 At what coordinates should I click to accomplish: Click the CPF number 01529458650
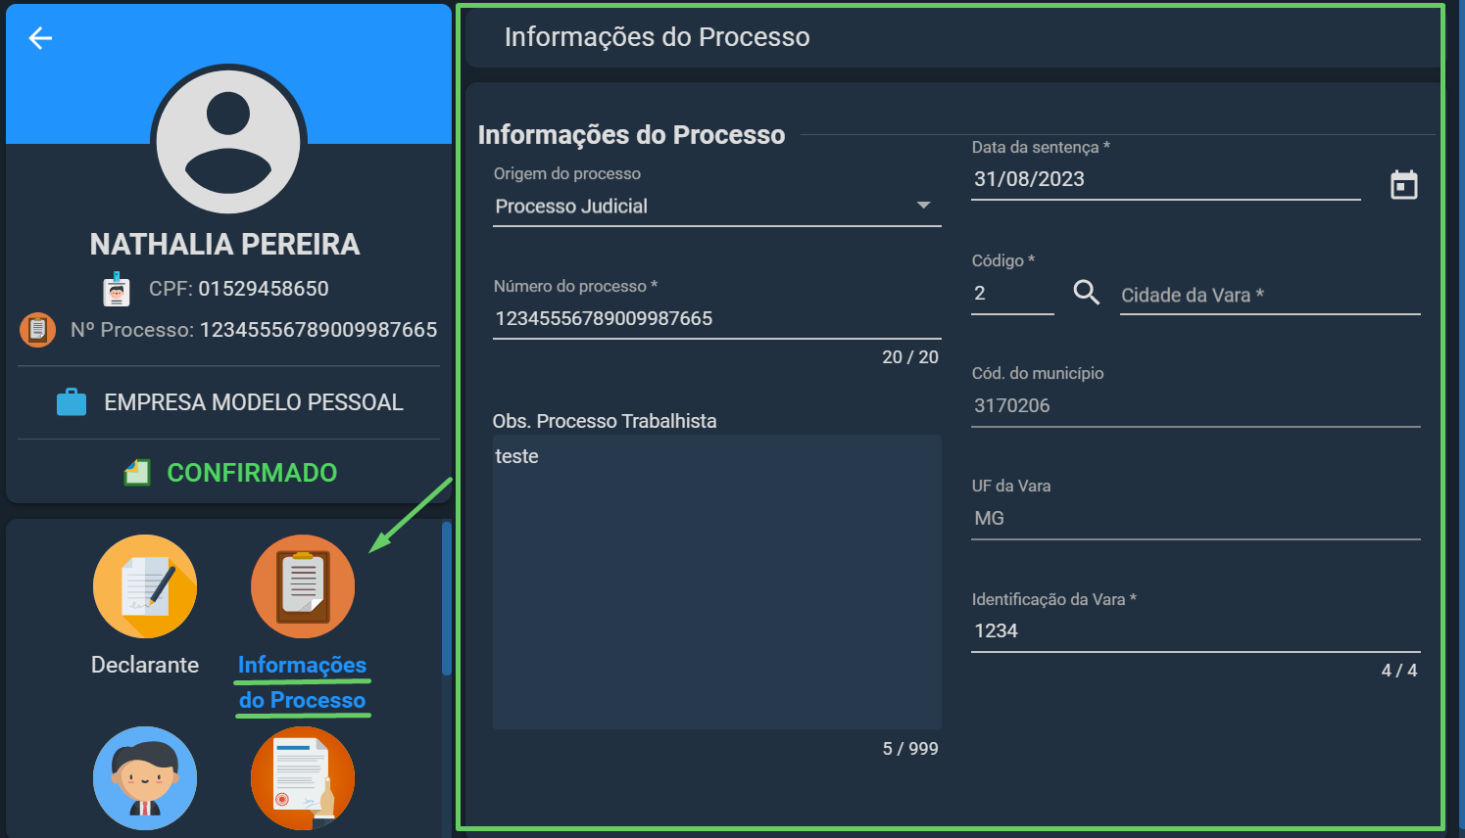[264, 289]
